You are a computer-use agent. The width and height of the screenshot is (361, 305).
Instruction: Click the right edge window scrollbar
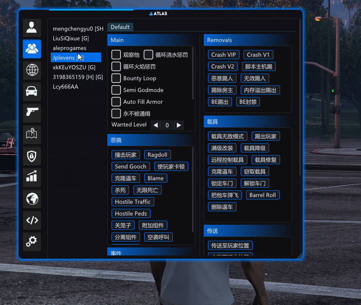point(300,97)
